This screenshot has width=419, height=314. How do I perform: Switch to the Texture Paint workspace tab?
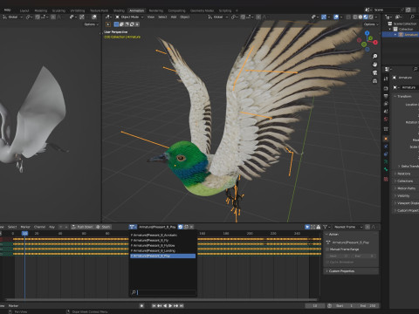coord(99,10)
